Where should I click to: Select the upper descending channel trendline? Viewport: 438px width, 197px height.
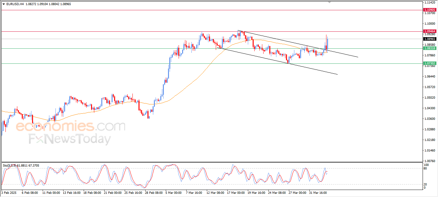[x=340, y=53]
